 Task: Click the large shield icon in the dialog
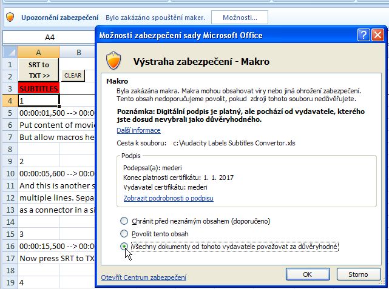pos(113,61)
